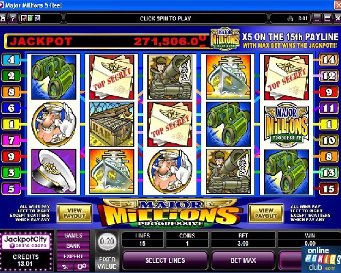Open the Bank menu
The width and height of the screenshot is (341, 273).
(x=73, y=246)
